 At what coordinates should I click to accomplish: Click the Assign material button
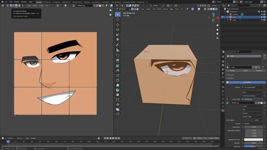pos(232,71)
